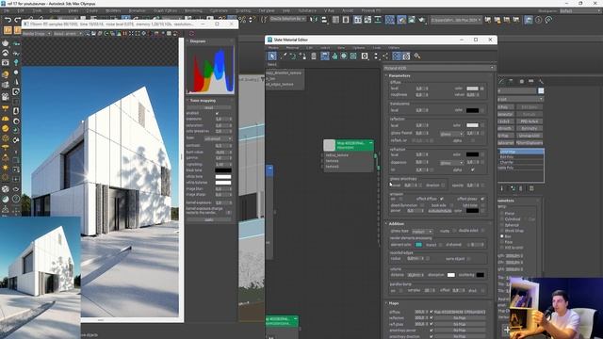Click the material/map navigator icon beside magnifier

tap(406, 56)
